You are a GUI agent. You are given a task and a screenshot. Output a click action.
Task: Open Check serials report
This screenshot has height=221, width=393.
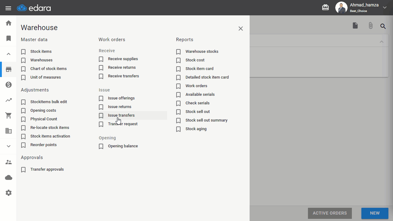197,103
